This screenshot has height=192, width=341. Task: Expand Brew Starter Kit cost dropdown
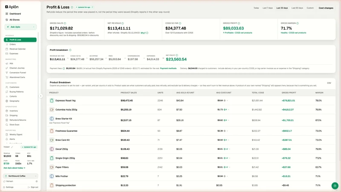pyautogui.click(x=228, y=120)
